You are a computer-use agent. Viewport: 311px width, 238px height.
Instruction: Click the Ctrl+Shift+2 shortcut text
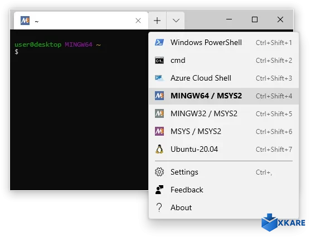274,61
